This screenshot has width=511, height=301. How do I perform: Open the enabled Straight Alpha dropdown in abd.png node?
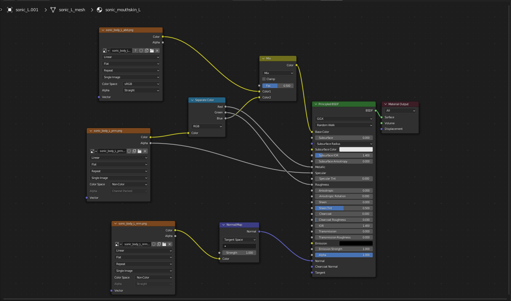(141, 91)
